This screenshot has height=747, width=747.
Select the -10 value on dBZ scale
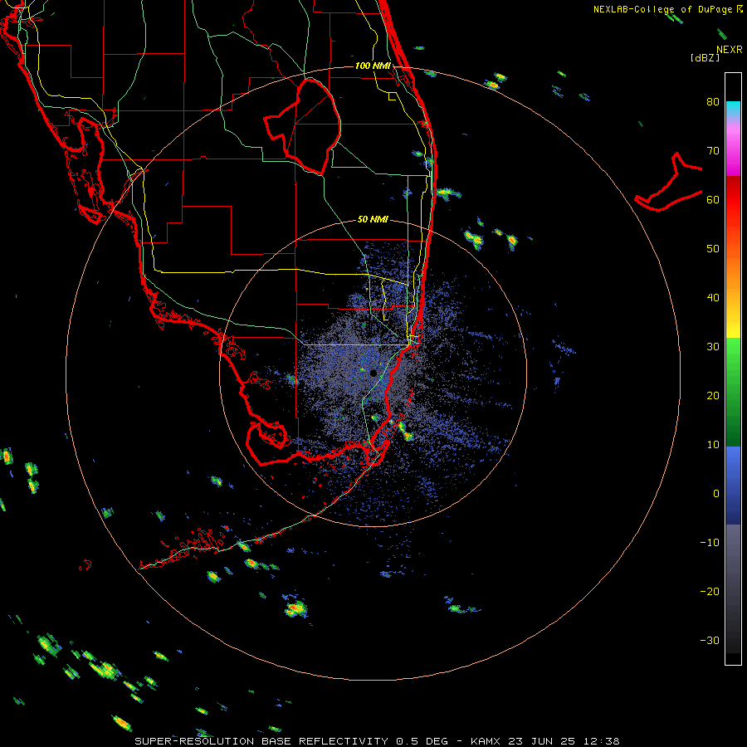point(710,543)
